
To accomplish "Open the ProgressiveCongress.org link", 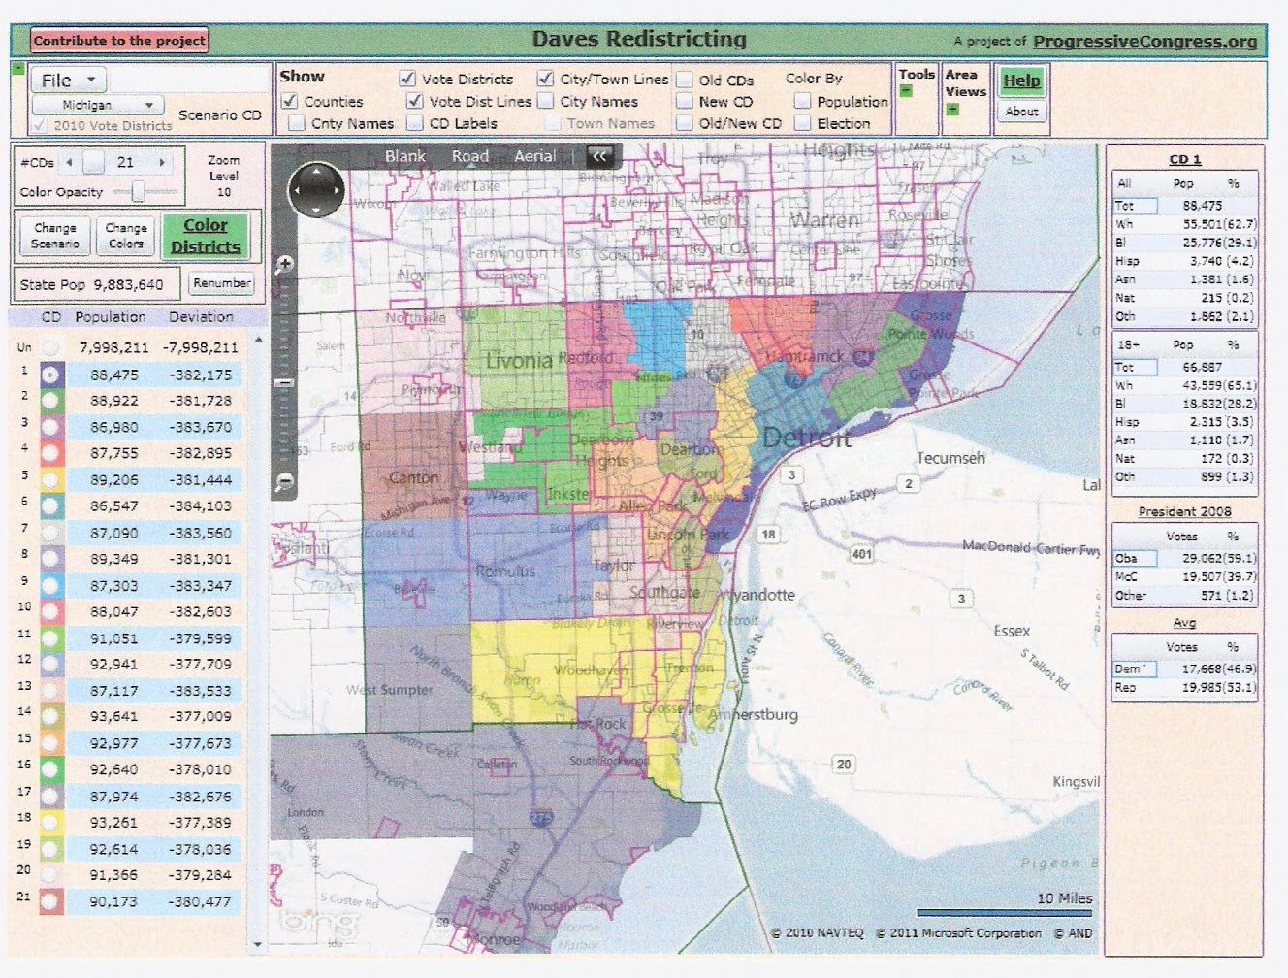I will [x=1144, y=41].
